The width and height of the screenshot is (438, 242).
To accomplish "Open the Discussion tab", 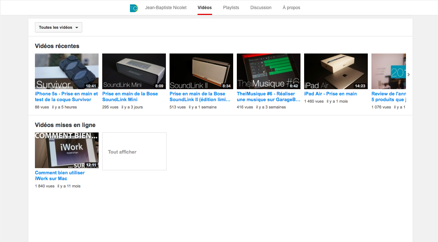I will tap(261, 8).
